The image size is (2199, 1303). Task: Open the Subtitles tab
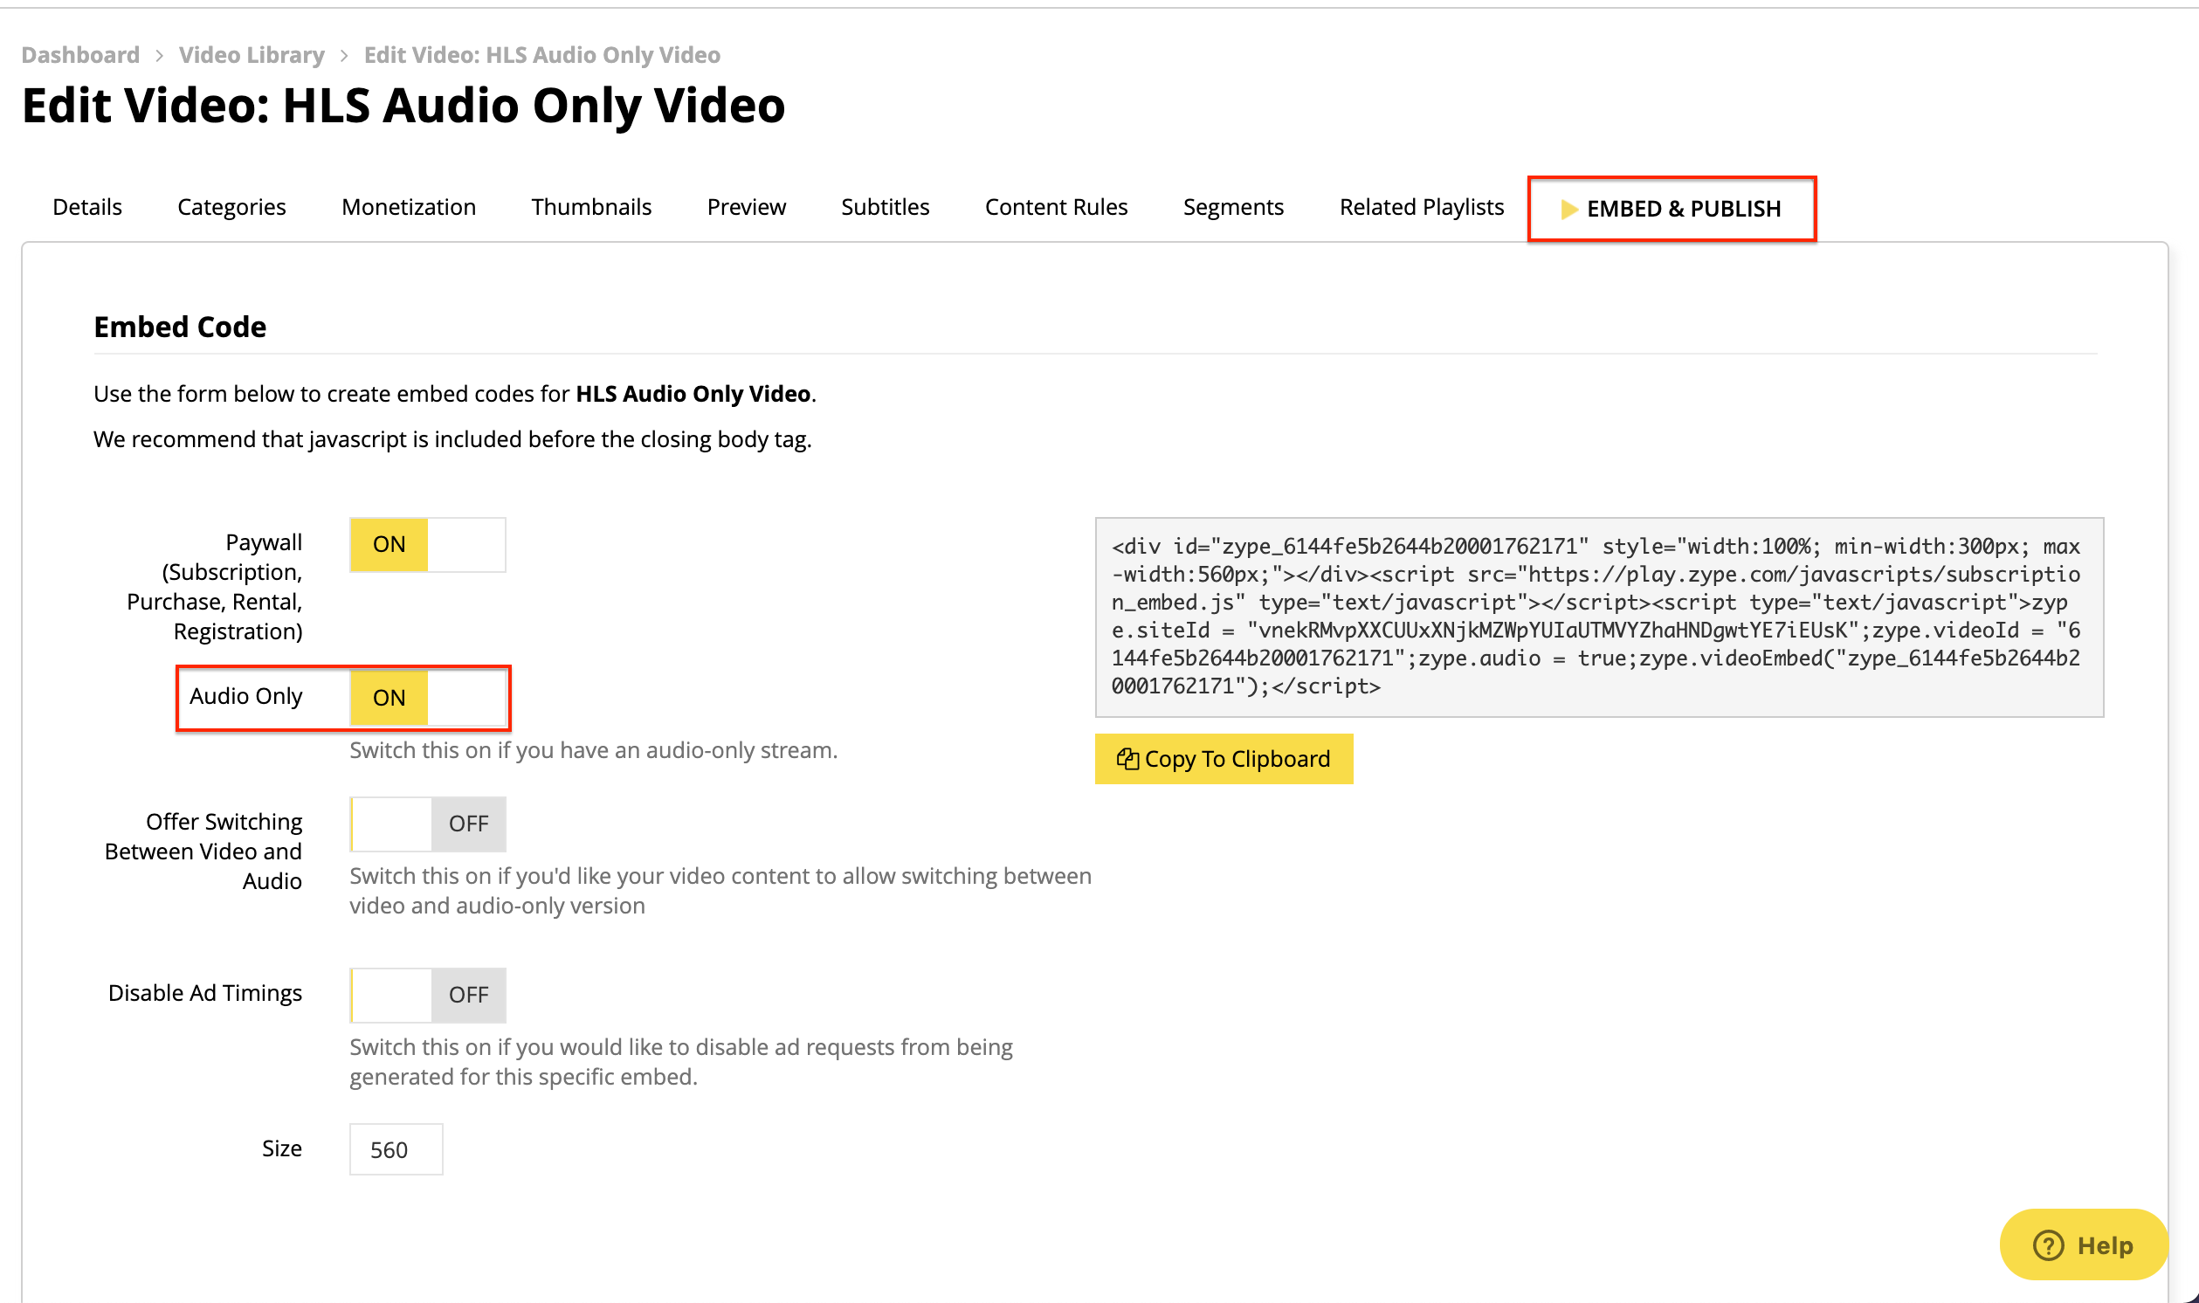tap(885, 207)
